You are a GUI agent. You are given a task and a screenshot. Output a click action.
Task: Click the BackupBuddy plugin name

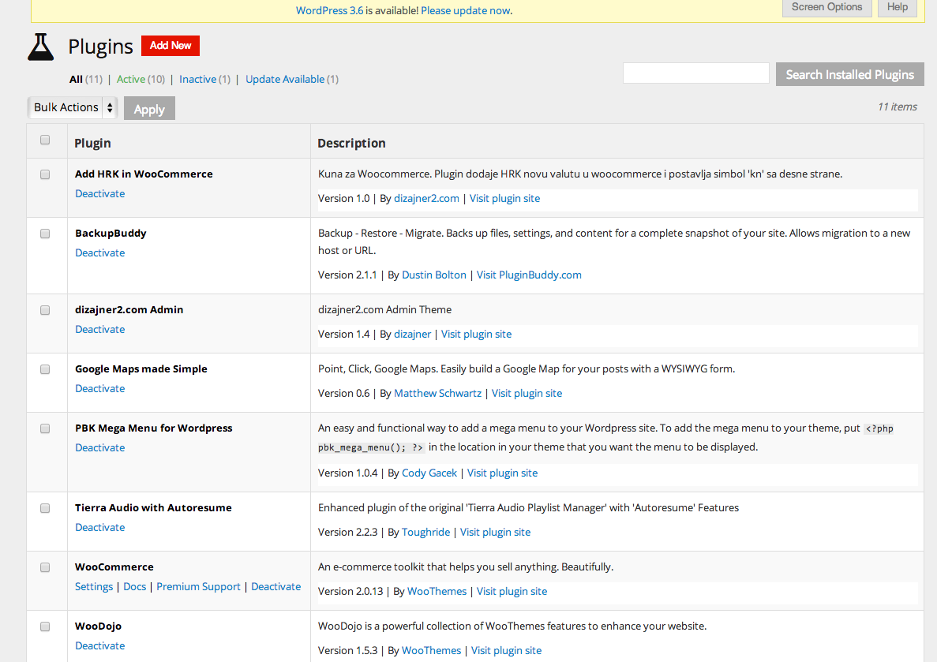(111, 233)
